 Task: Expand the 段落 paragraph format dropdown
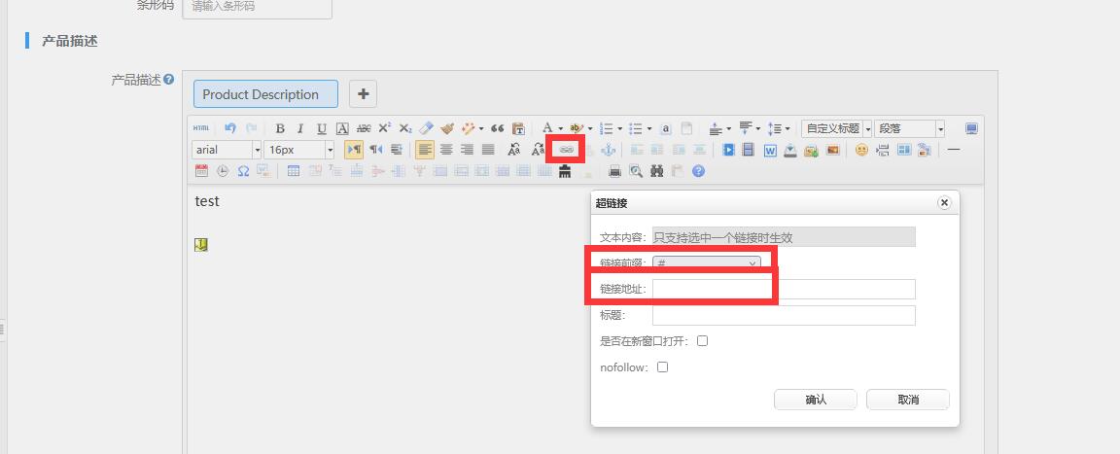(x=909, y=128)
